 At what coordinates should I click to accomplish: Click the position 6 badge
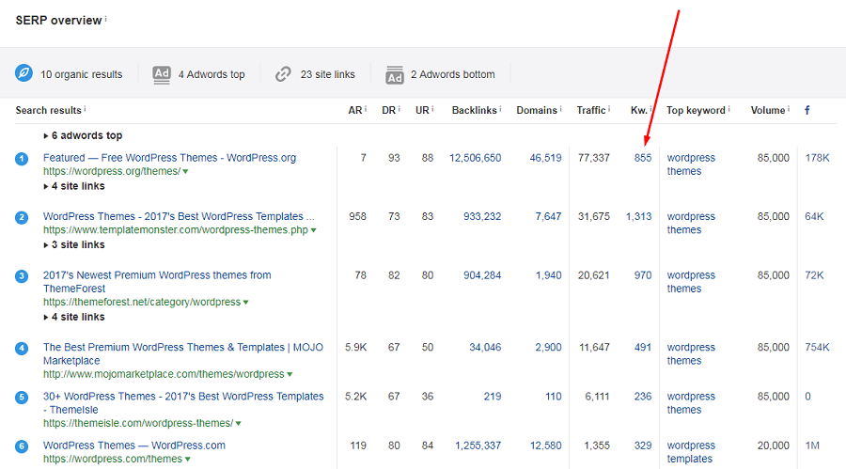click(x=22, y=446)
